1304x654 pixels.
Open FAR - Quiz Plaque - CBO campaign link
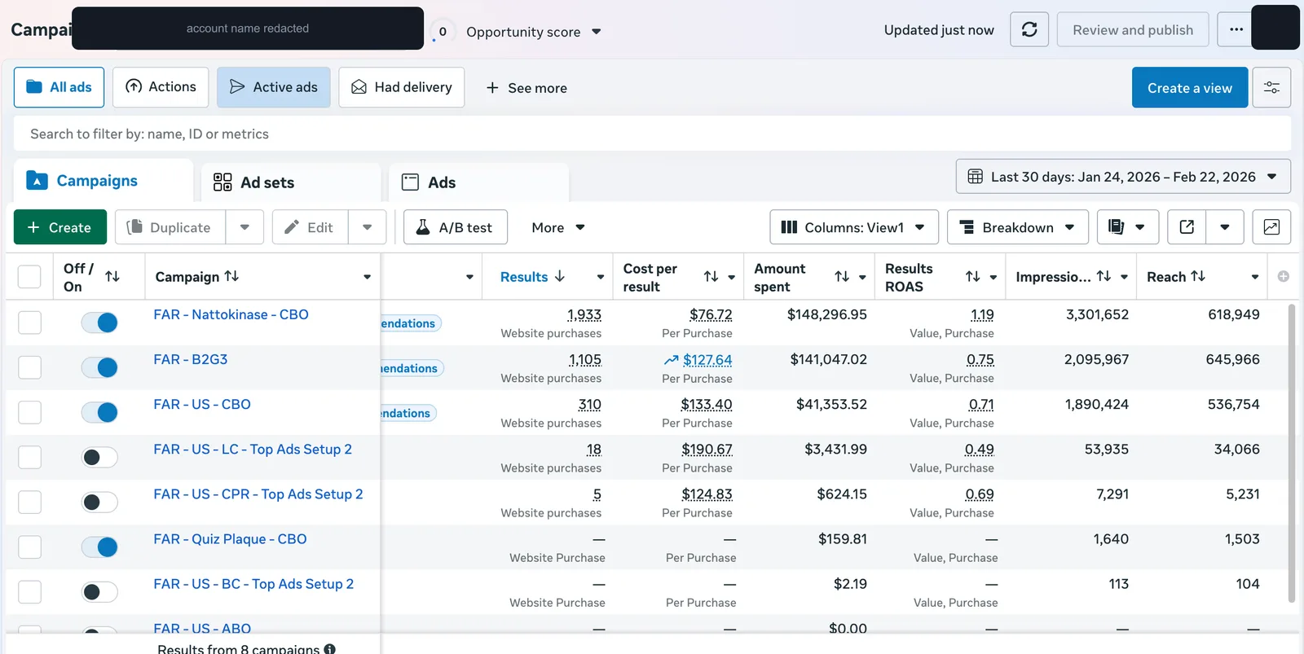point(230,538)
